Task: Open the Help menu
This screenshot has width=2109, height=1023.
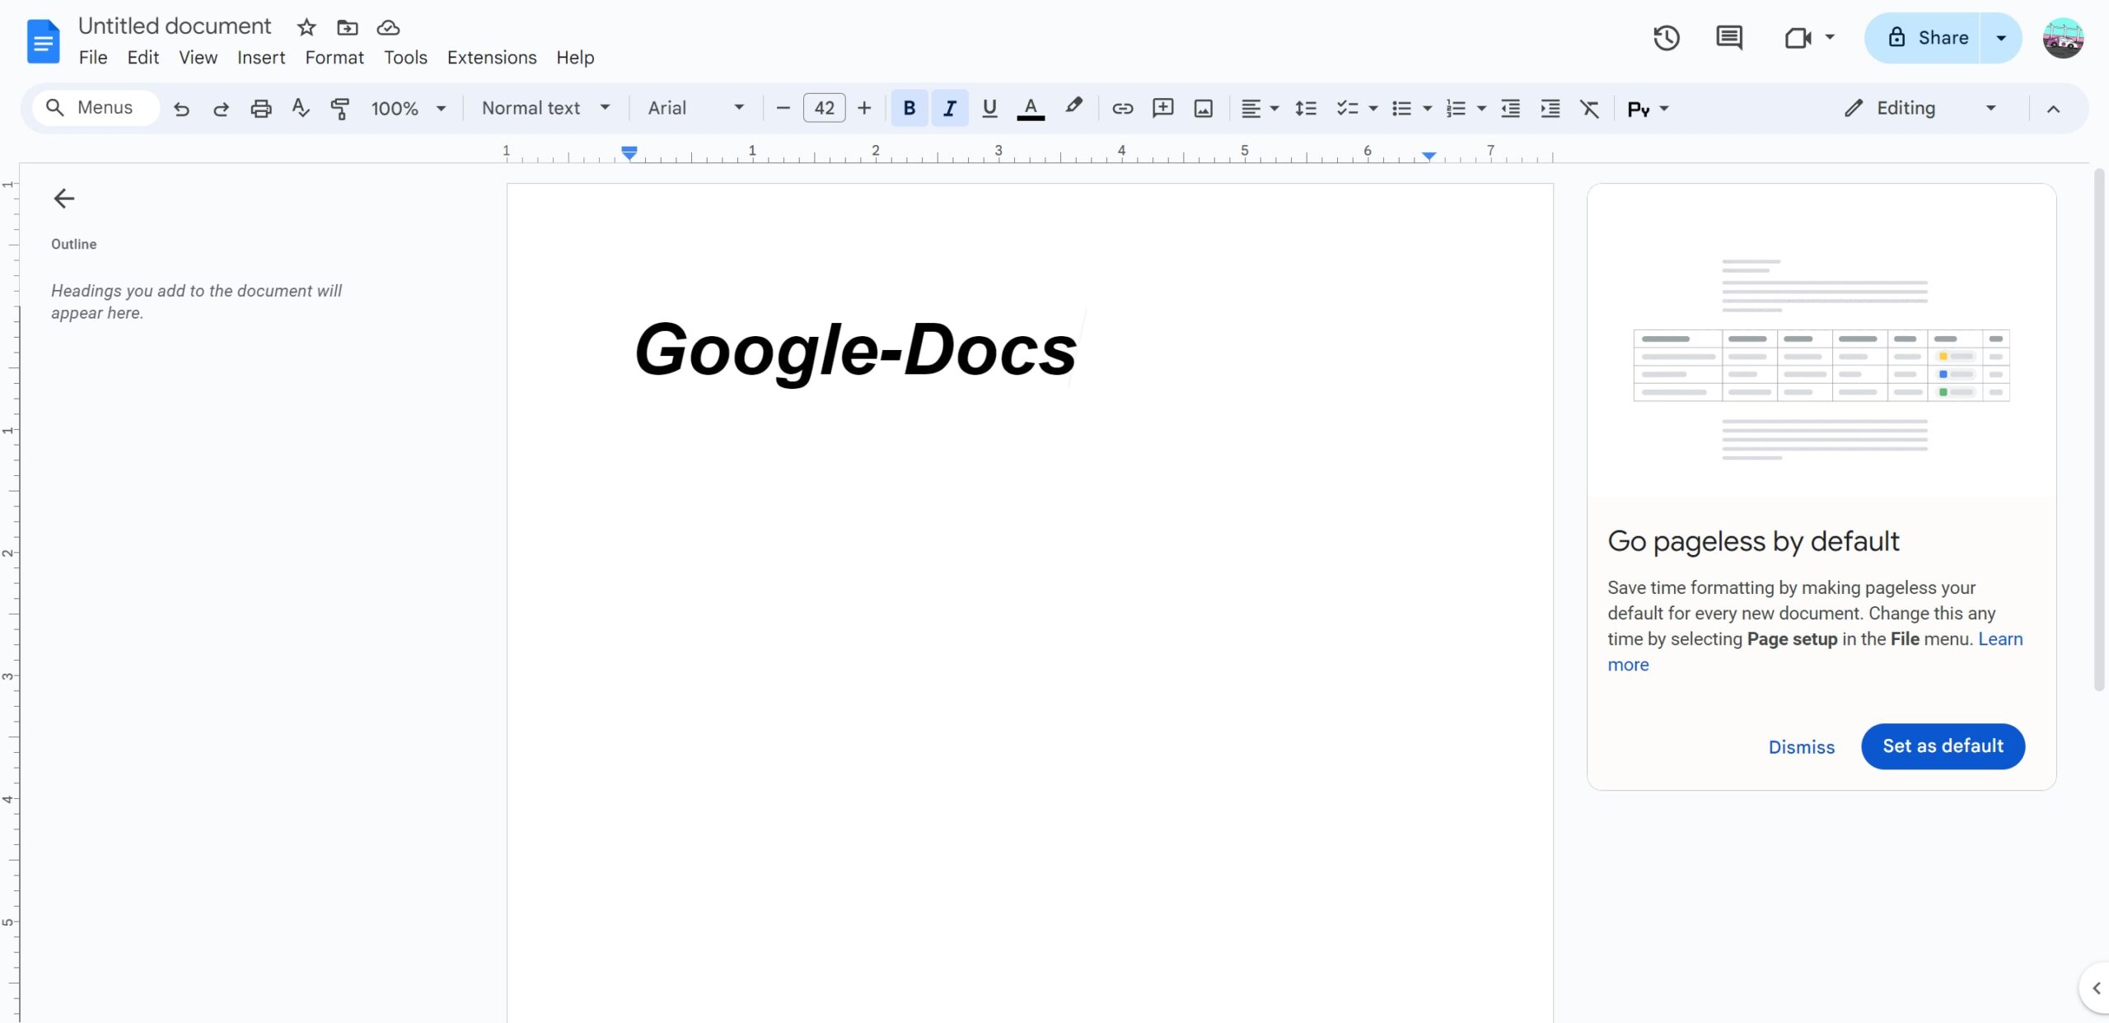Action: pos(575,58)
